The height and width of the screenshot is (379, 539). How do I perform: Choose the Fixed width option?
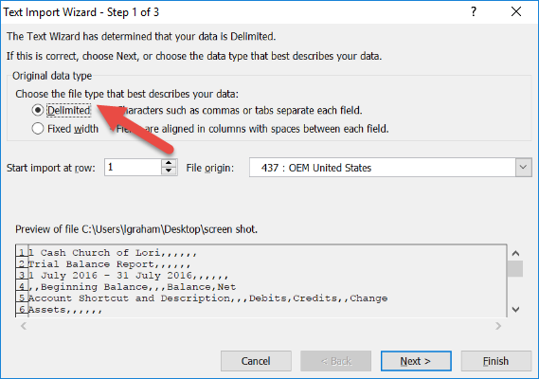38,129
